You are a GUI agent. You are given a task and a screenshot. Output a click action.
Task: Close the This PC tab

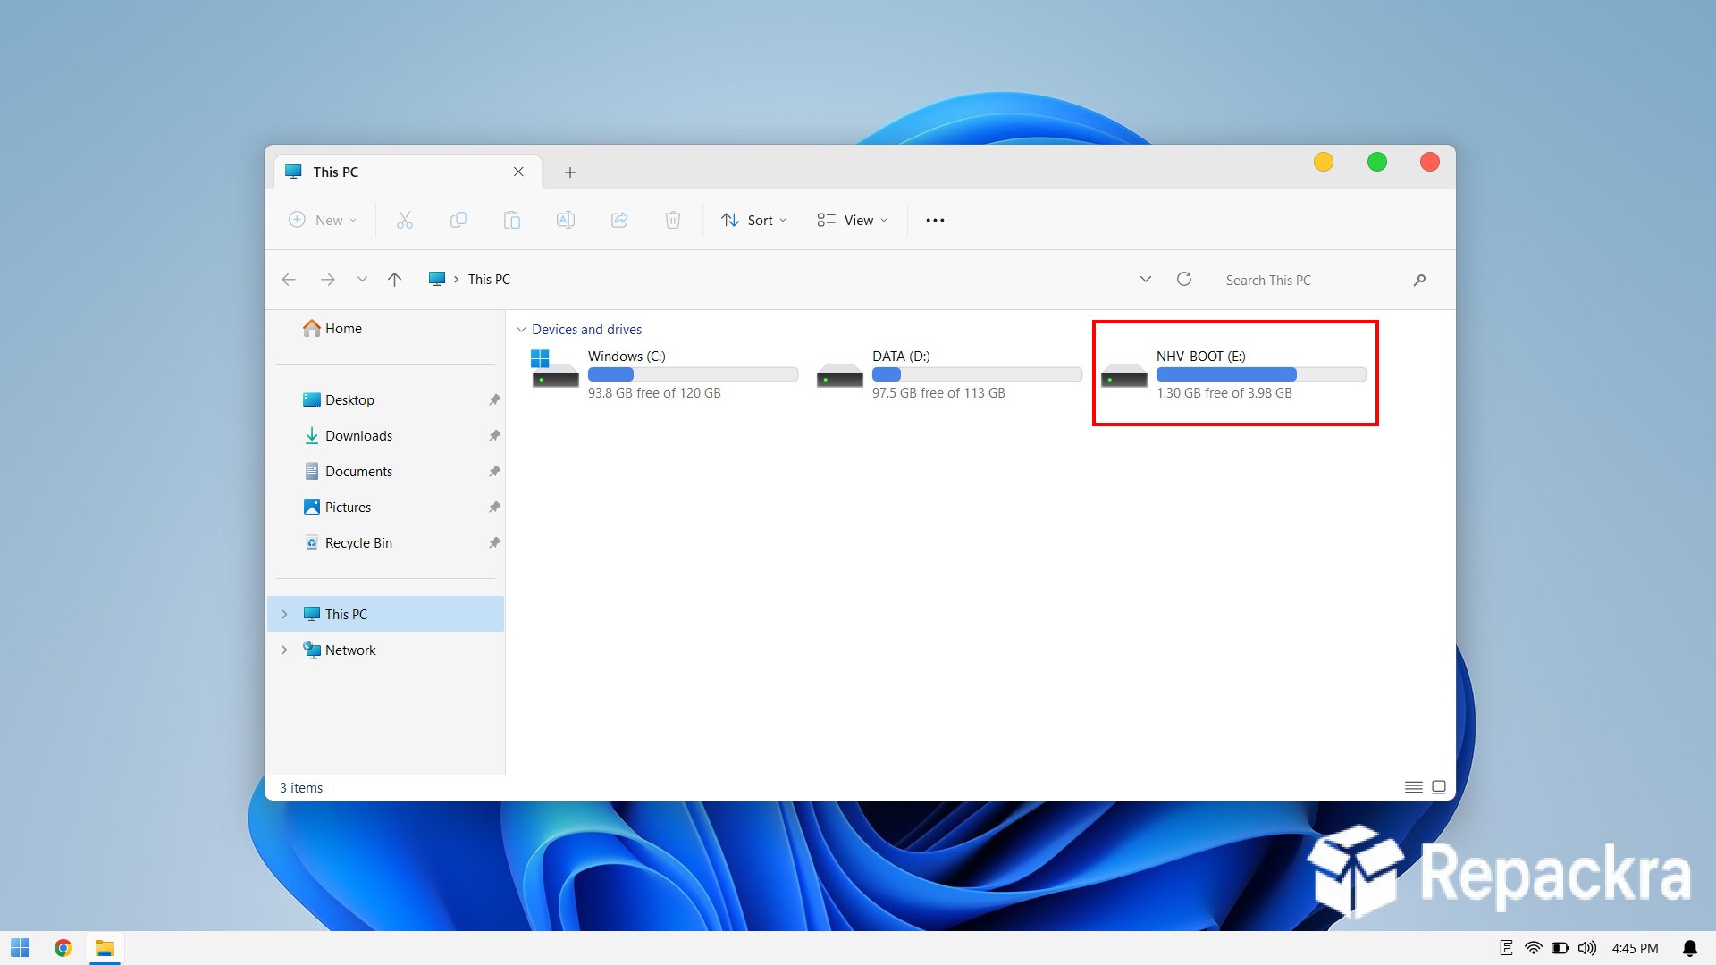tap(518, 172)
